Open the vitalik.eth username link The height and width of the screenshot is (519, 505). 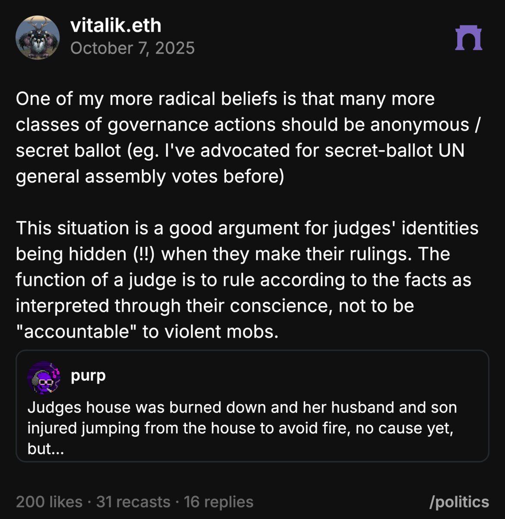tap(116, 26)
